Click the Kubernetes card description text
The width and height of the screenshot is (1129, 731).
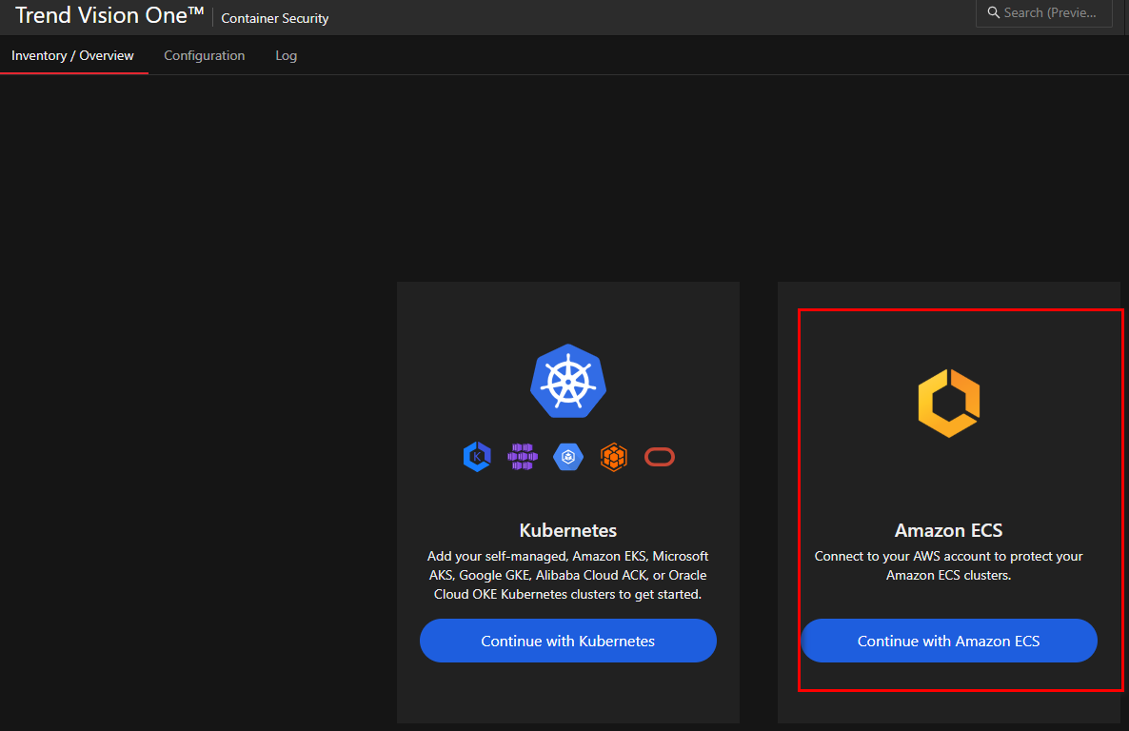tap(568, 575)
